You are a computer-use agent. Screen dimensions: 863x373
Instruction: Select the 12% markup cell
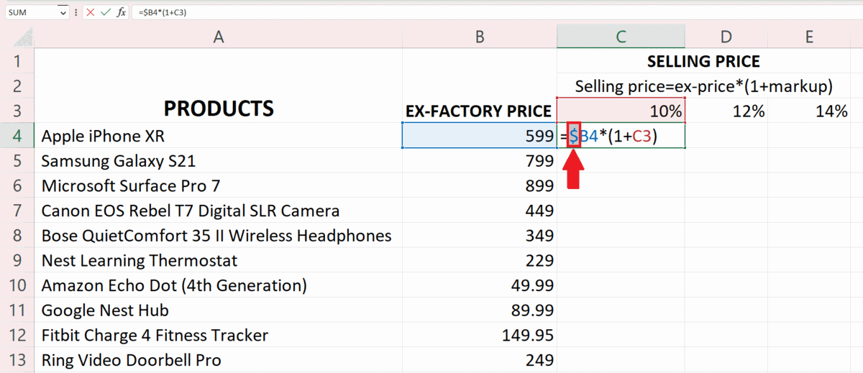tap(726, 111)
